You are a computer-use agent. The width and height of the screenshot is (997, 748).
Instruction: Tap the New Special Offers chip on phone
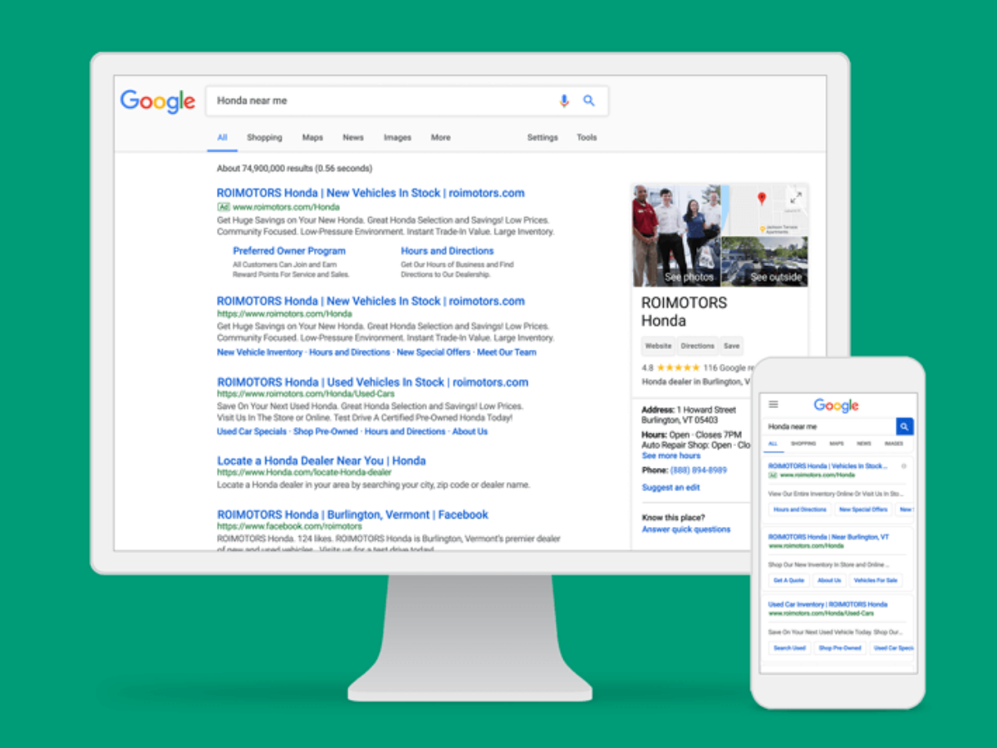coord(863,509)
